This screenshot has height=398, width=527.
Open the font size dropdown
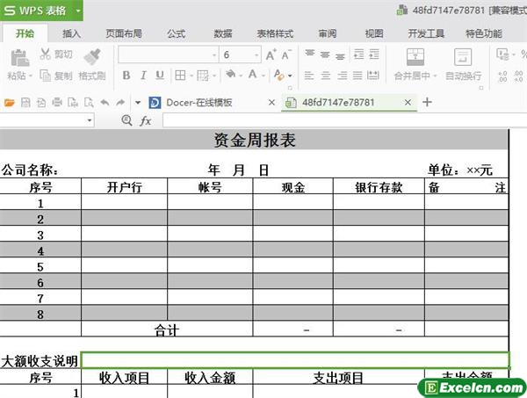[x=256, y=55]
